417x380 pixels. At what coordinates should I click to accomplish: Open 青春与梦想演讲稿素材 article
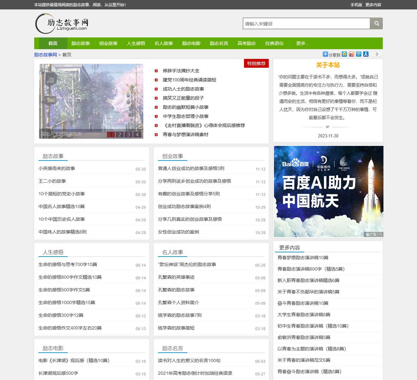(x=186, y=134)
